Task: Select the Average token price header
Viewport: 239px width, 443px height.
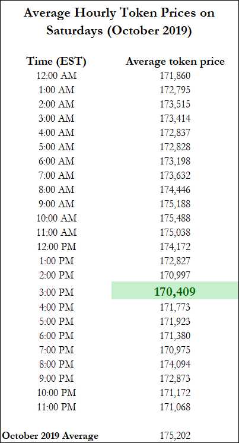Action: click(x=175, y=62)
